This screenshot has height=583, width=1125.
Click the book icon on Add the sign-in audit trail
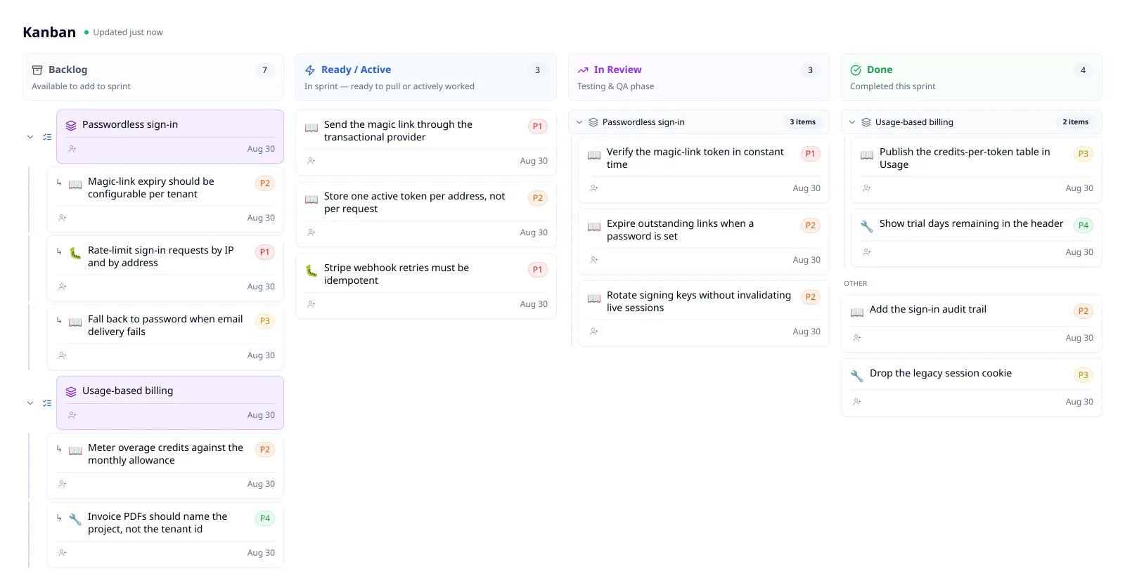[x=857, y=312]
